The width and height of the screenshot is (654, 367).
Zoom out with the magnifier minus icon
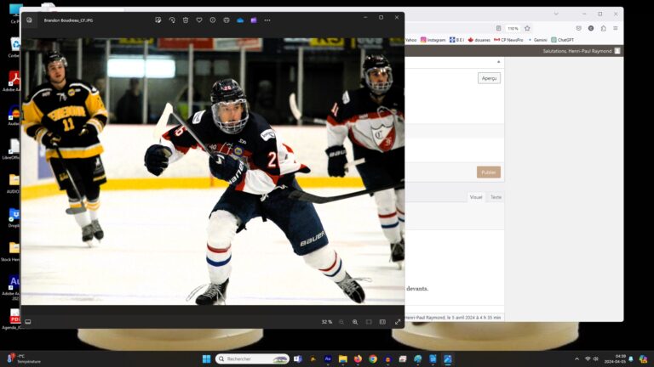341,322
